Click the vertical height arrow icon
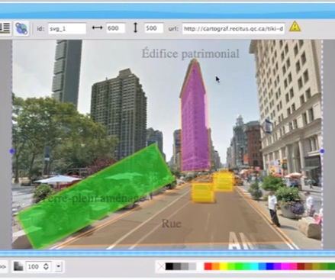The image size is (335, 280). coord(135,27)
